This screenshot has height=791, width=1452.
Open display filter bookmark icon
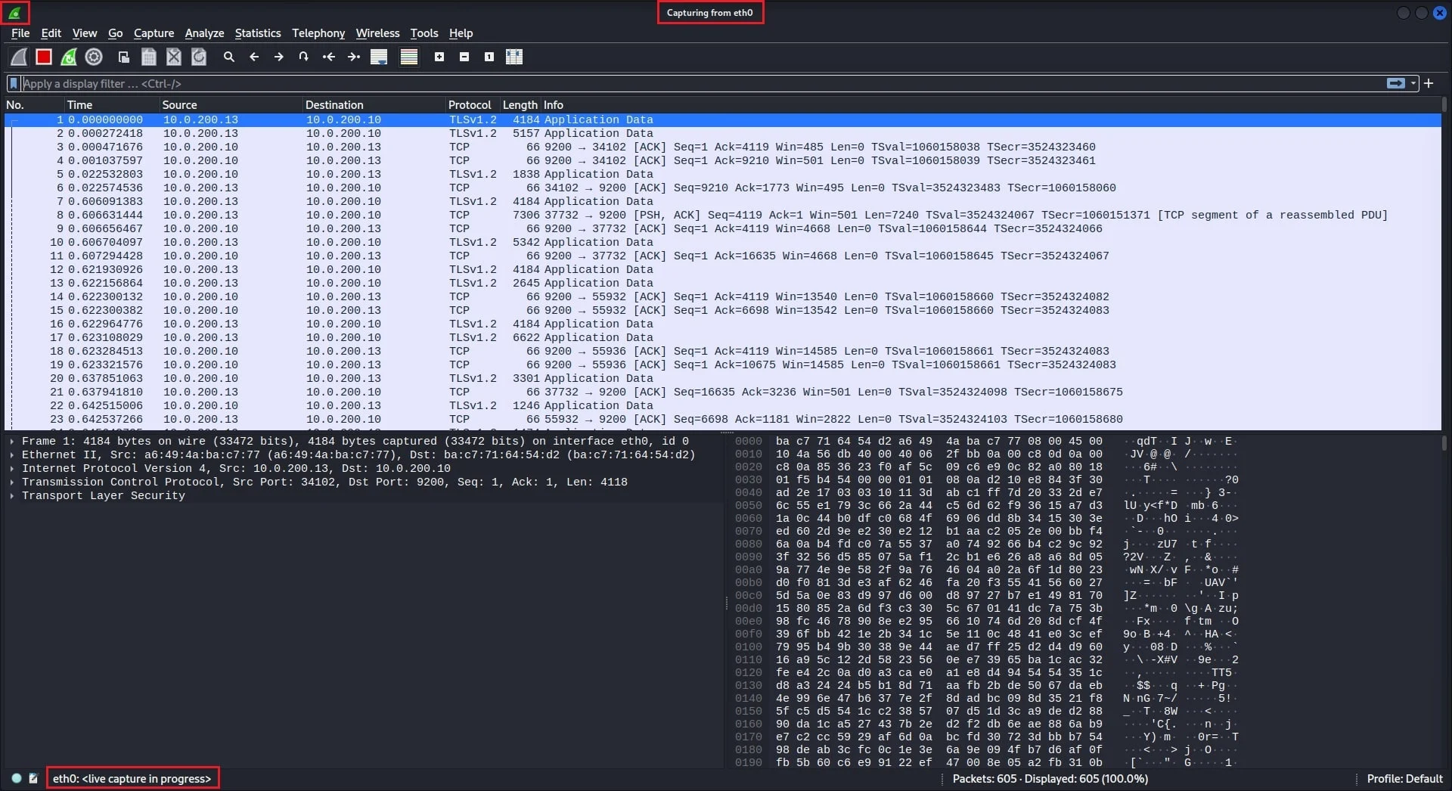coord(14,83)
